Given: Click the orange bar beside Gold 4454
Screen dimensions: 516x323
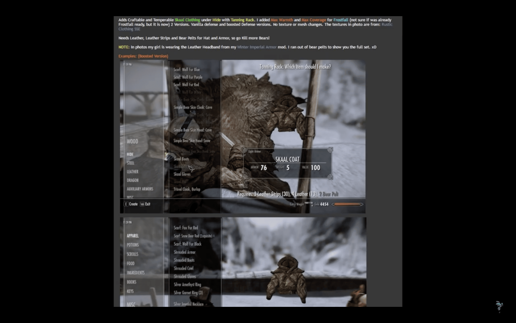Looking at the screenshot, I should pyautogui.click(x=347, y=204).
